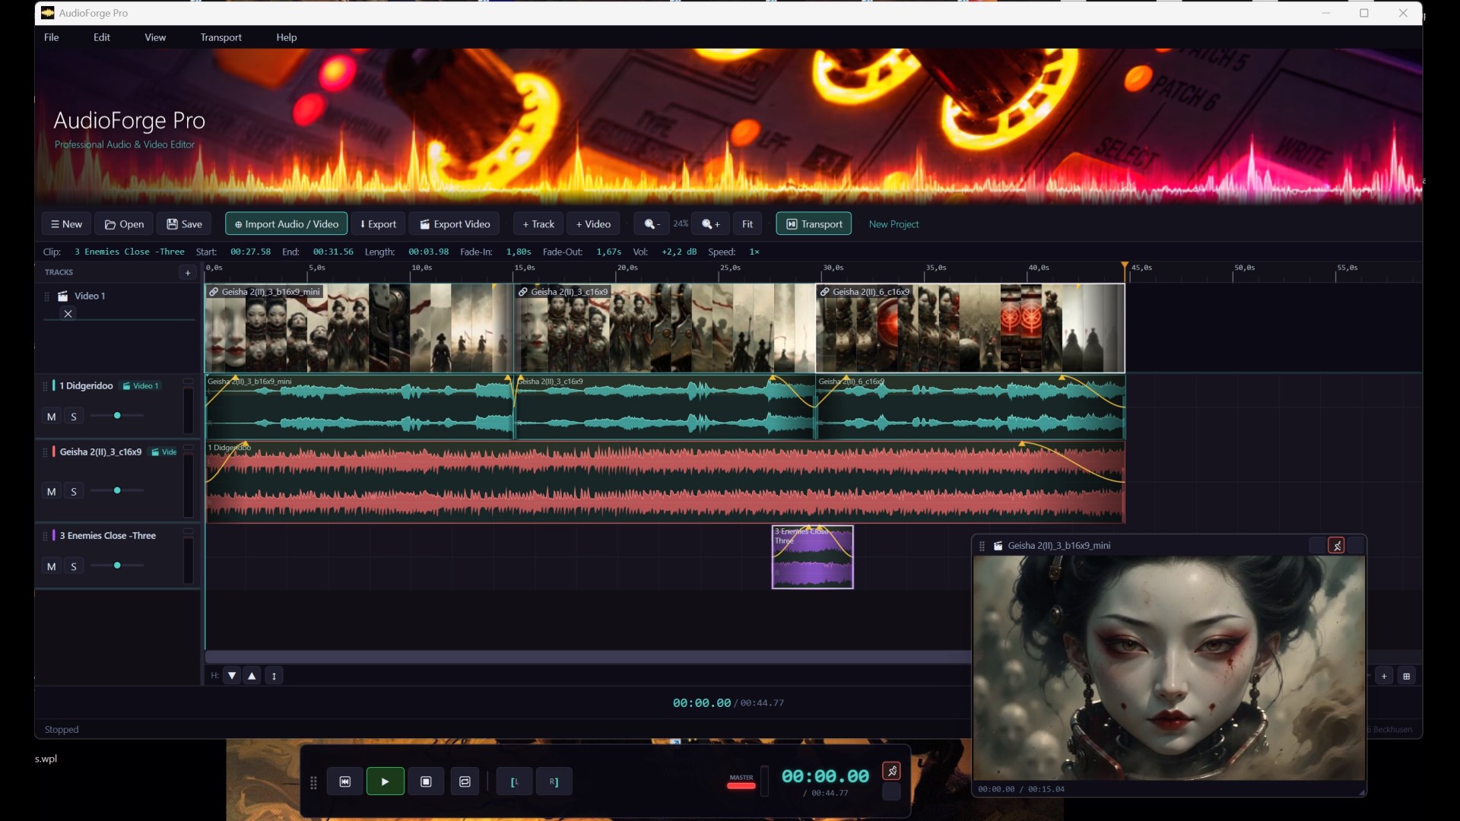Solo the 3 Enemies Close -Three track

[x=74, y=566]
